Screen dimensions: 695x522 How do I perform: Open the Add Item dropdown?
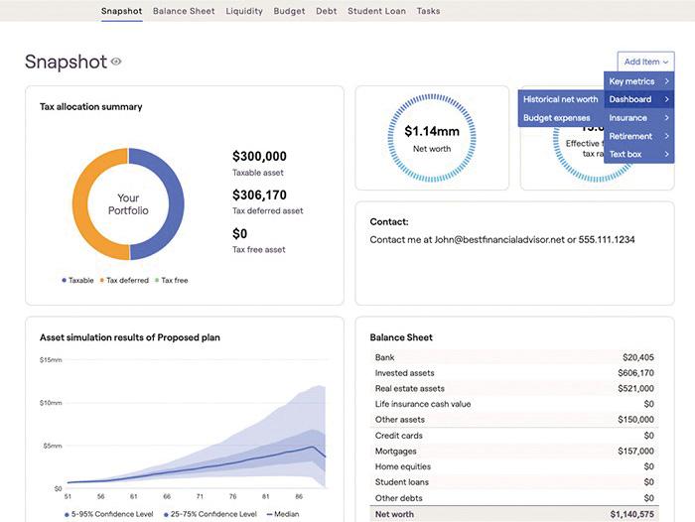(645, 62)
